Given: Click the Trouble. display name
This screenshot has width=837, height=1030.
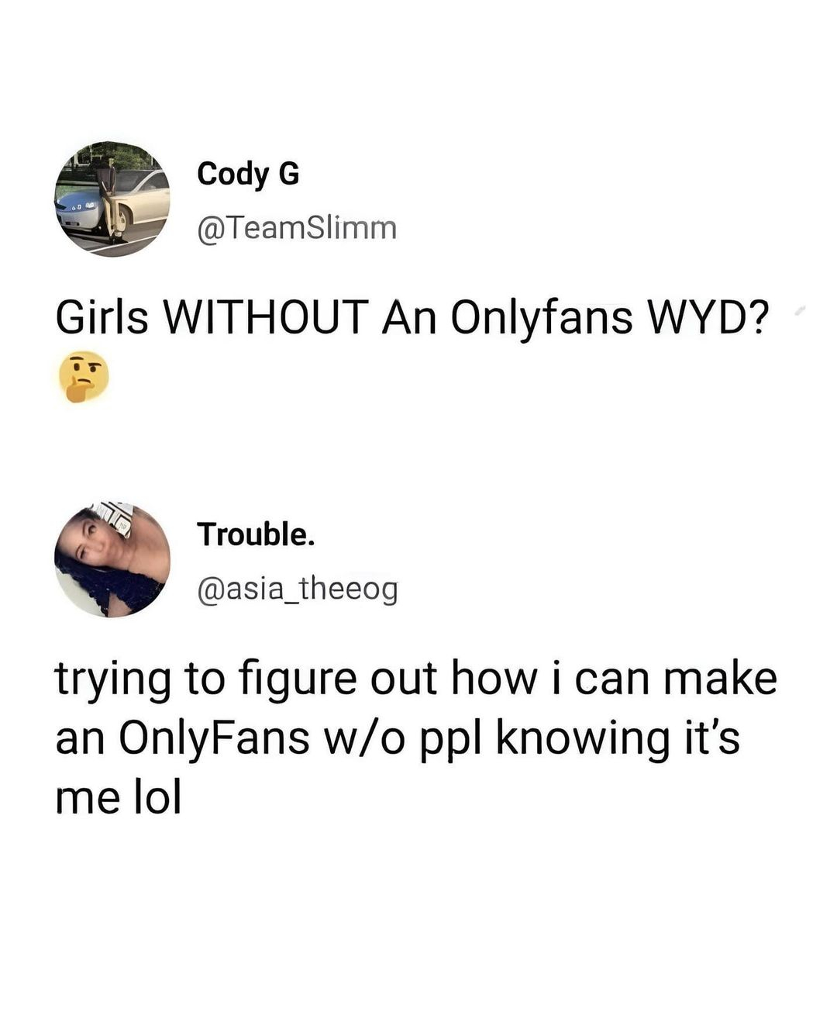Looking at the screenshot, I should [x=256, y=534].
